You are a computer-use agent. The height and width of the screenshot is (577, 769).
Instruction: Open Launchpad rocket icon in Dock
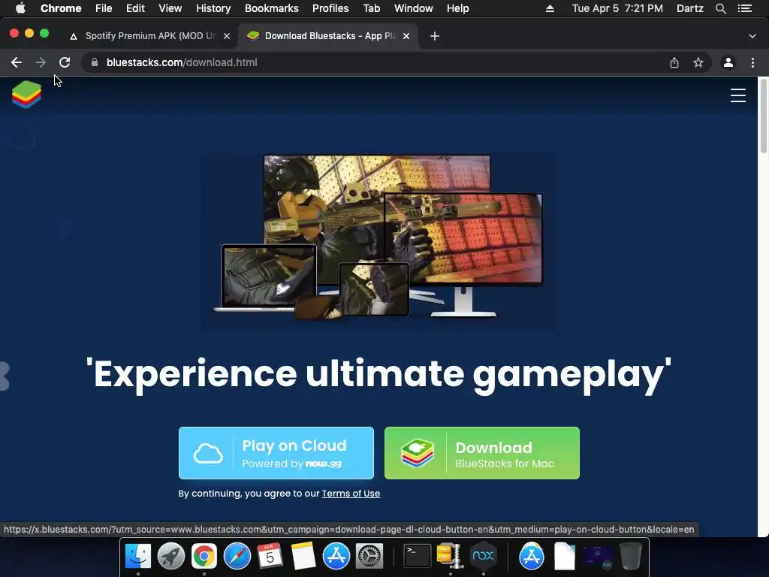[171, 556]
